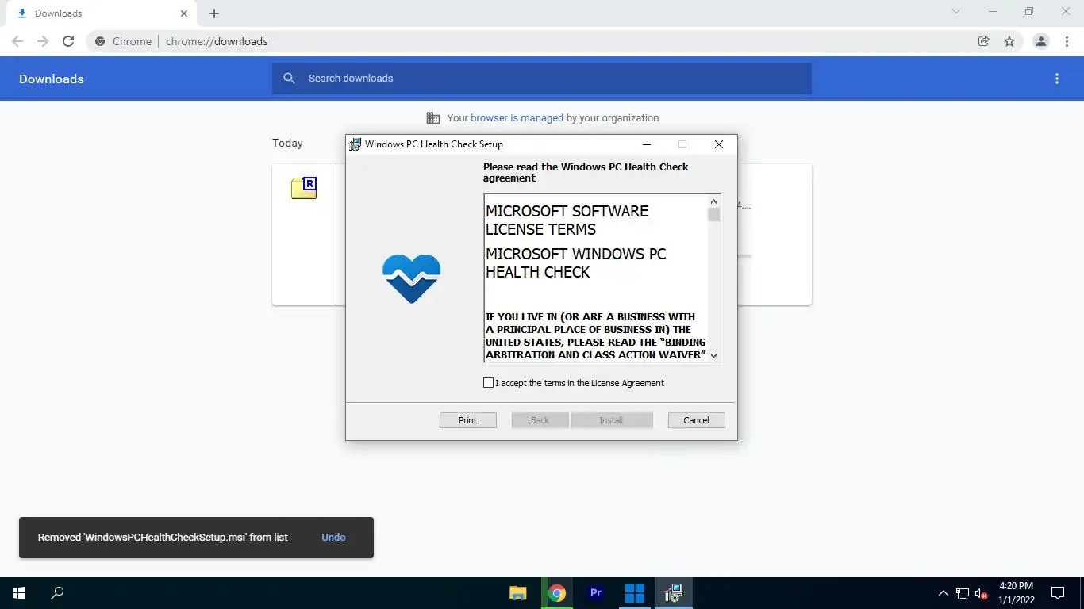Image resolution: width=1084 pixels, height=609 pixels.
Task: Click the 'MICROSOFT SOFTWARE LICENSE TERMS' heading
Action: [567, 220]
